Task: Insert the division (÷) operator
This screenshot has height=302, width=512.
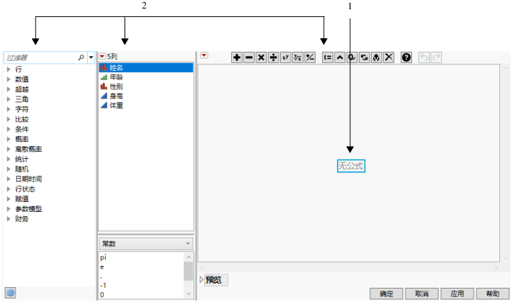Action: 273,57
